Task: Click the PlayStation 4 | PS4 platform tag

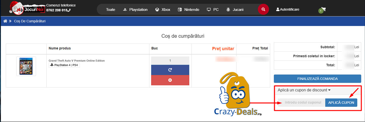Action: pos(64,65)
